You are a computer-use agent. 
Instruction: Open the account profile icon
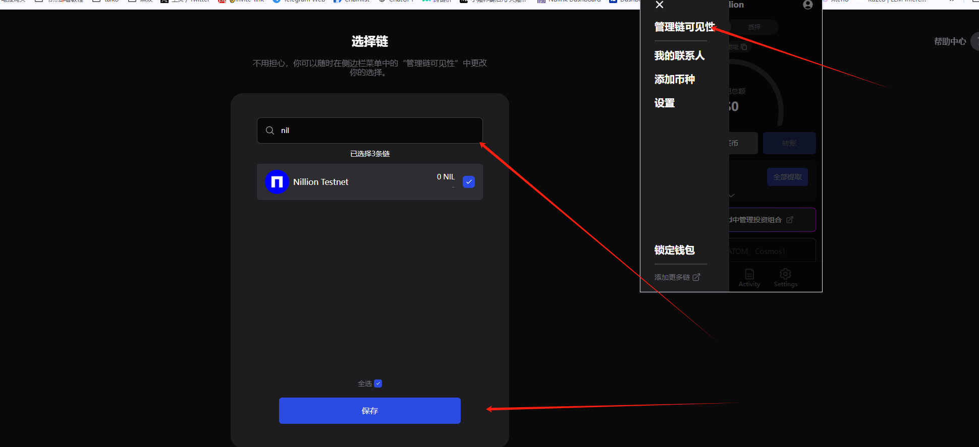point(807,5)
